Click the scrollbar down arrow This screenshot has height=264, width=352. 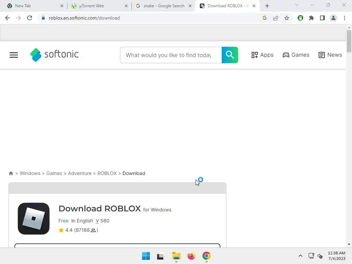pos(349,244)
